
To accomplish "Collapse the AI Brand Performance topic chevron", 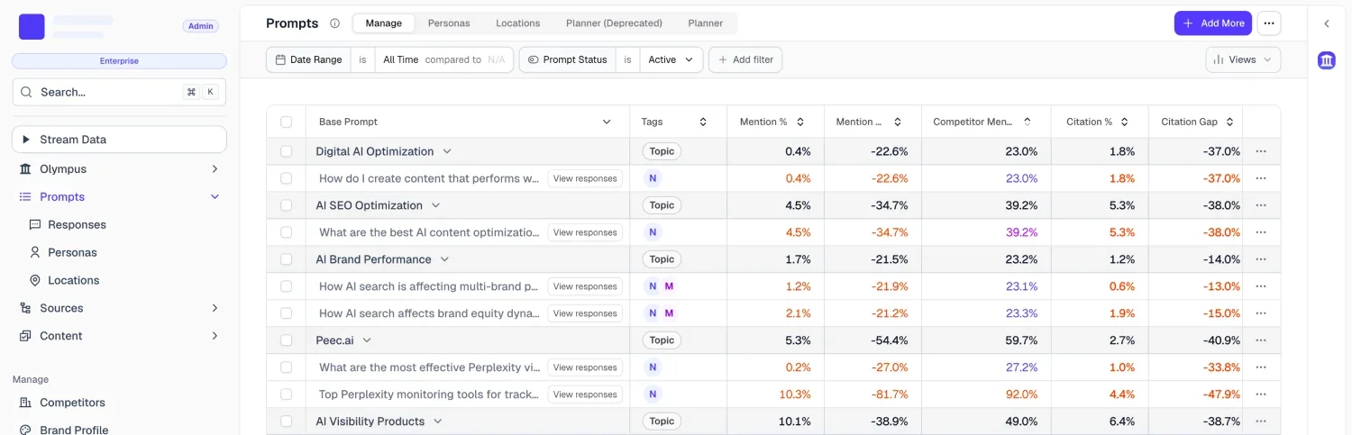I will pos(444,259).
